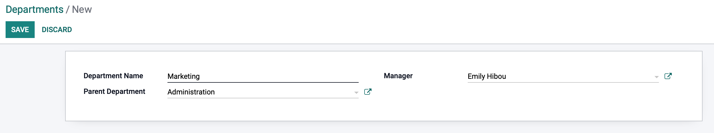Expand the Parent Department dropdown arrow
The image size is (714, 133).
pyautogui.click(x=356, y=92)
